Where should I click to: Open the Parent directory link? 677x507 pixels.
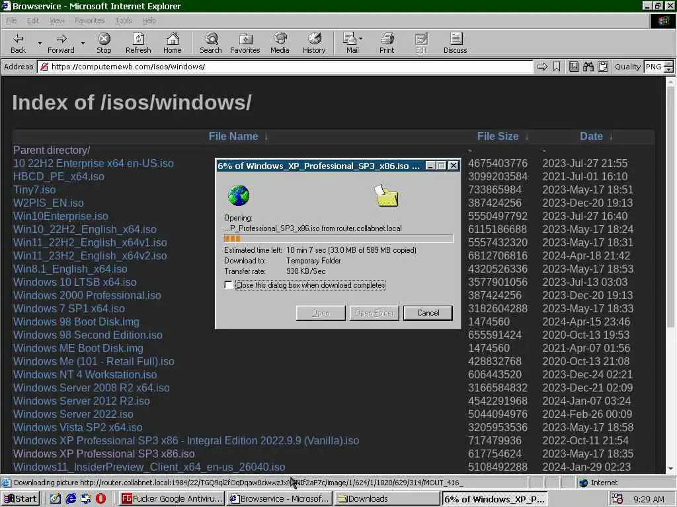point(52,150)
